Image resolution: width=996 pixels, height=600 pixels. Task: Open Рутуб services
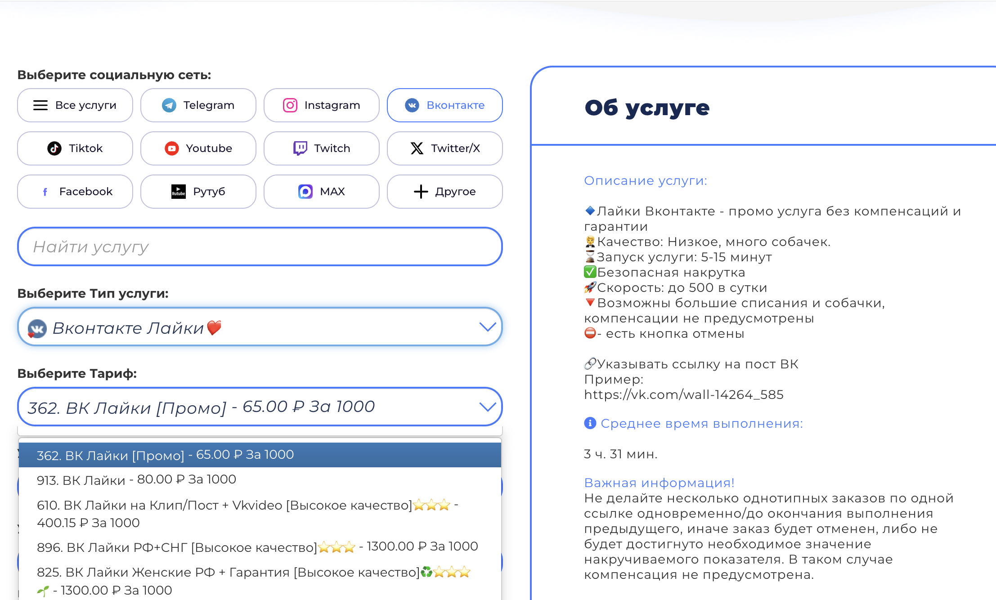198,192
